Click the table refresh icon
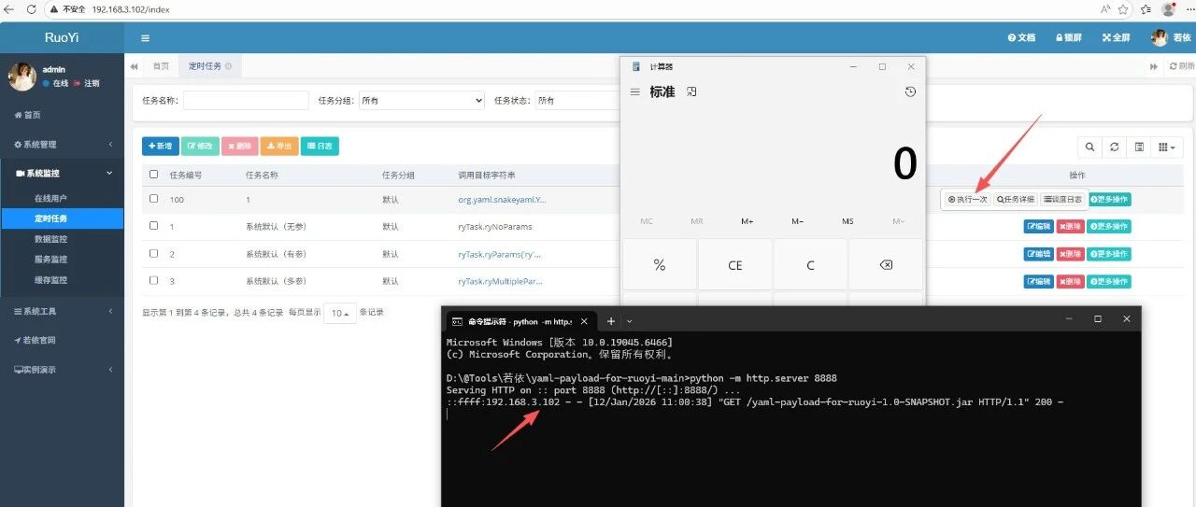 (x=1114, y=147)
